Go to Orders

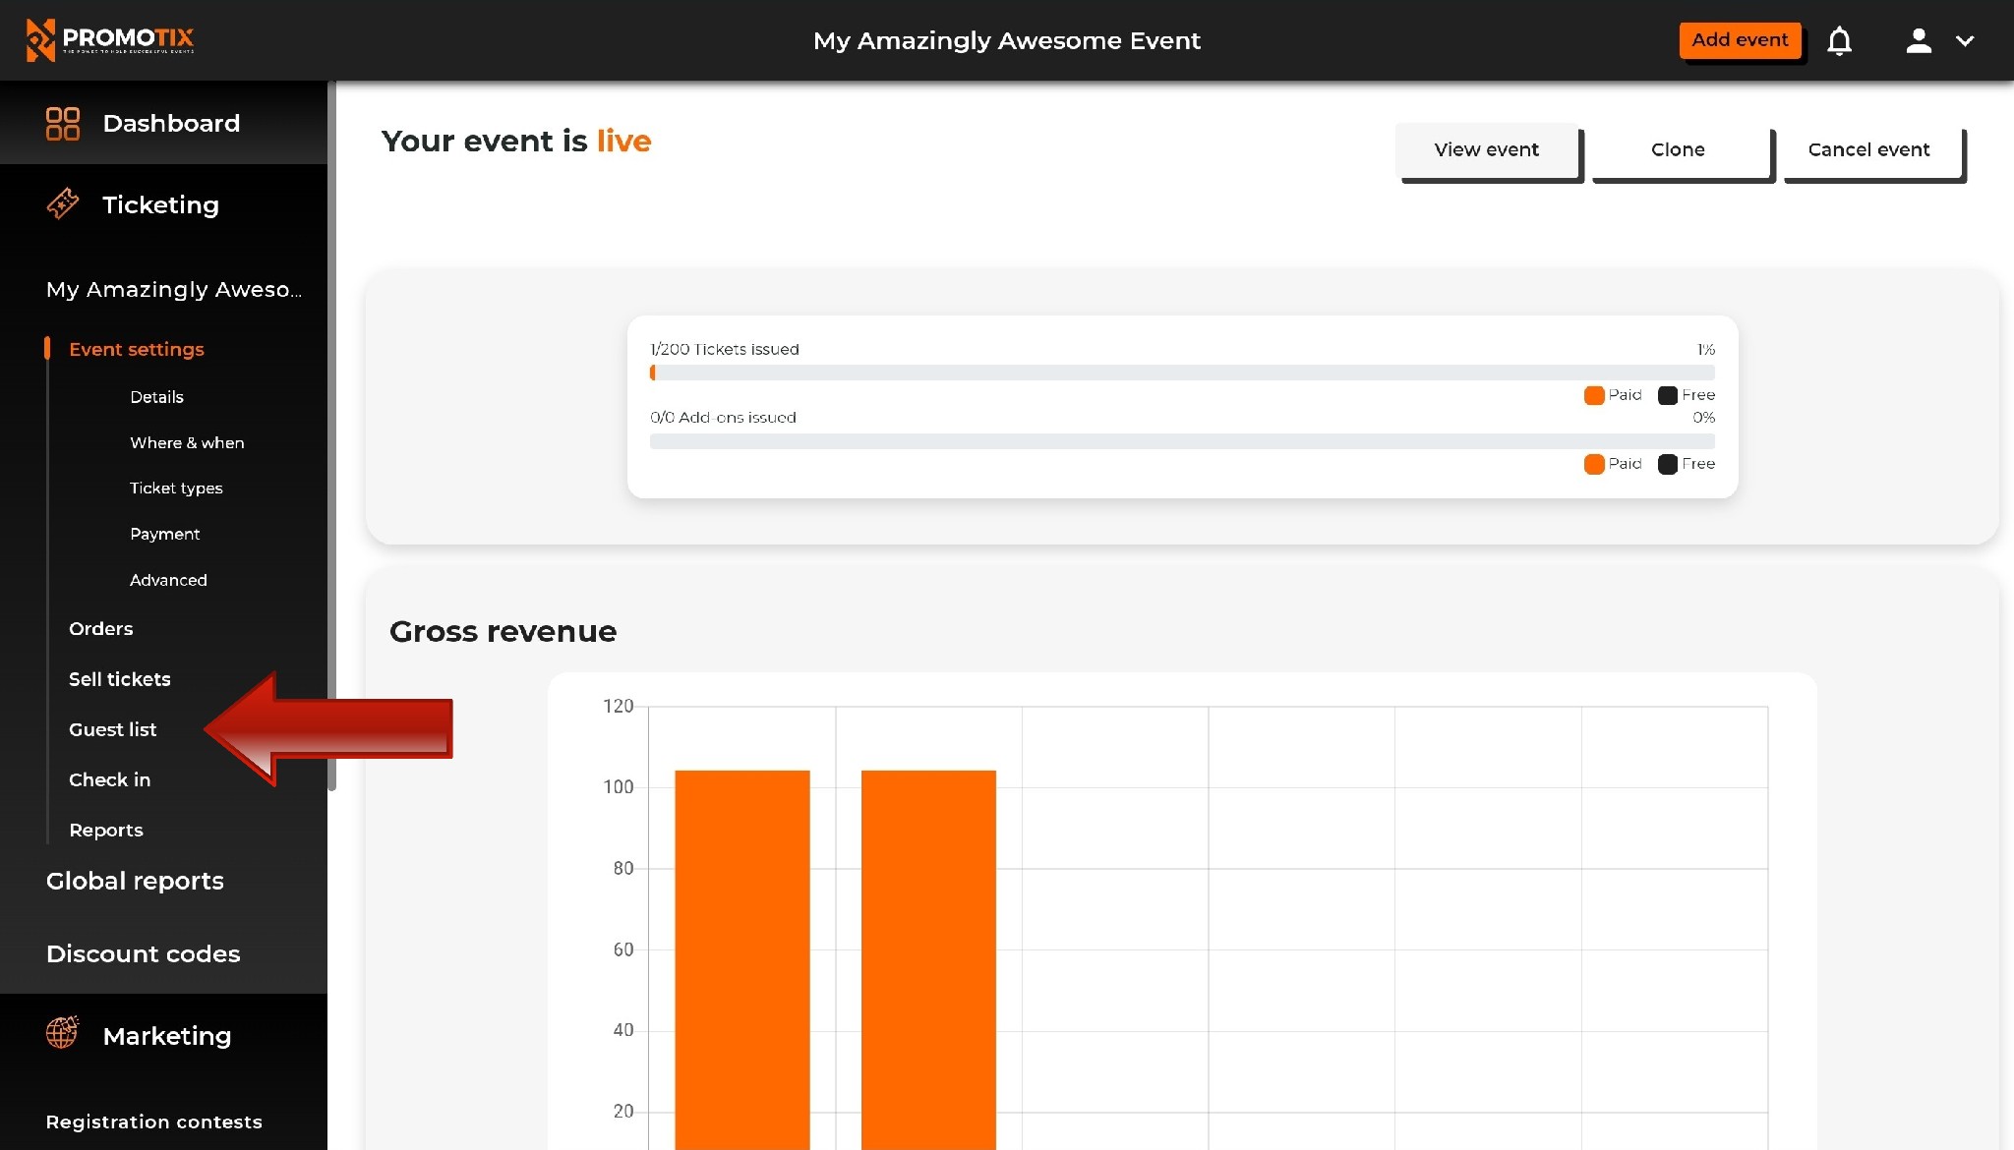point(100,628)
